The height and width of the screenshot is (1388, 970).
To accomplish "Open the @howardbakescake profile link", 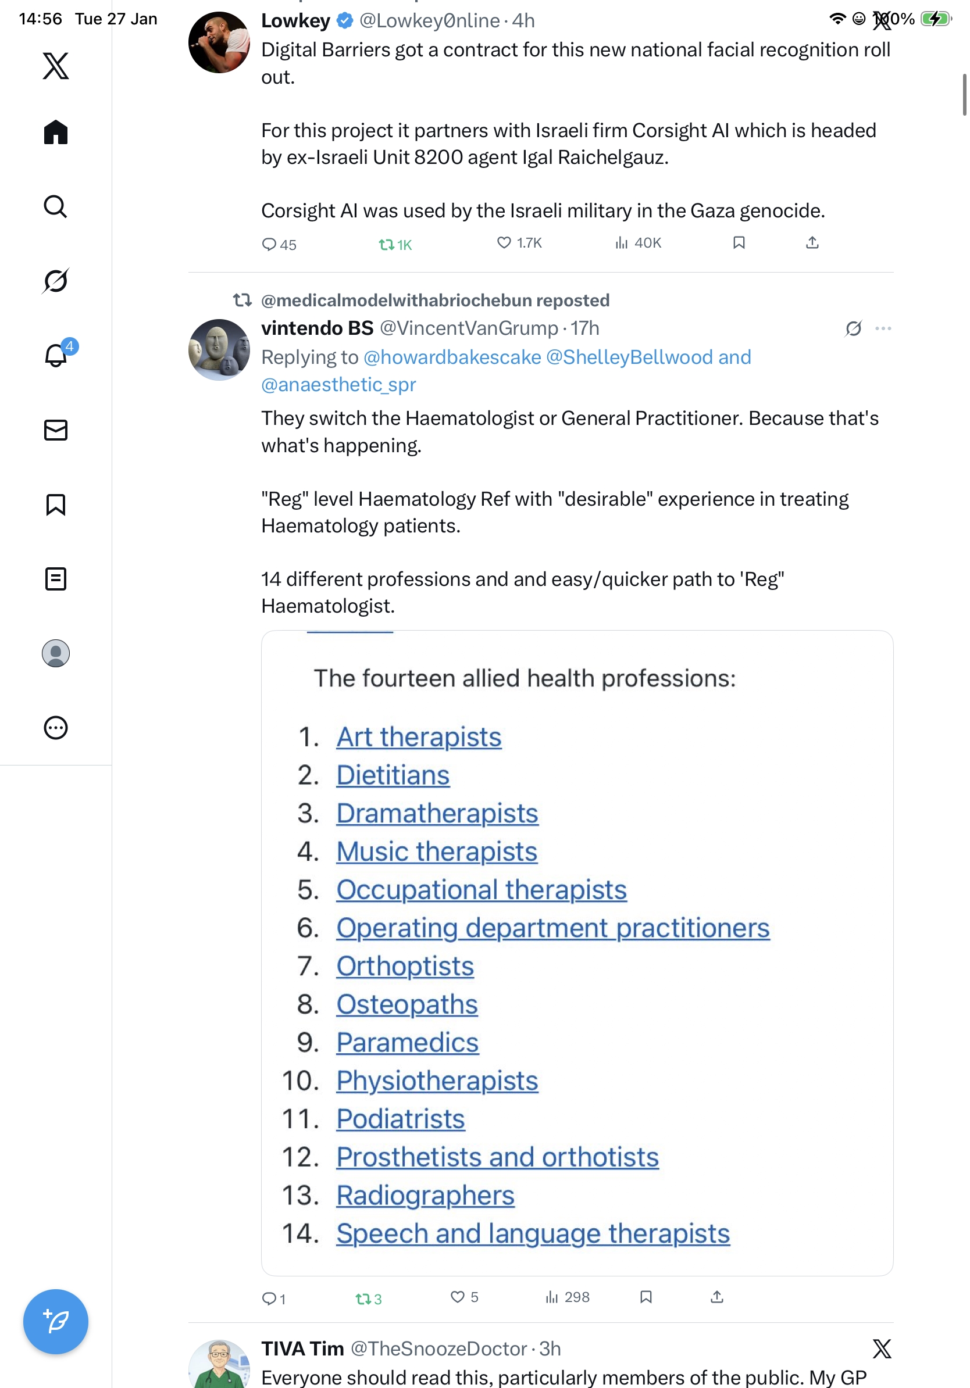I will coord(452,357).
